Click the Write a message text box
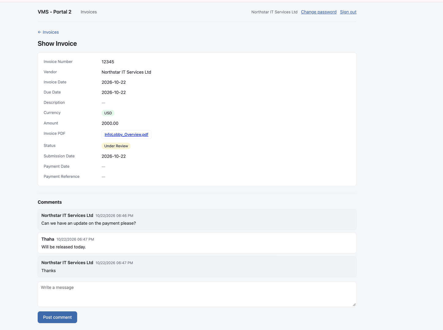Image resolution: width=443 pixels, height=330 pixels. point(197,294)
